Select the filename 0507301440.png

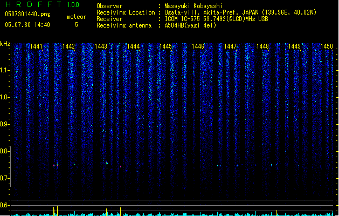point(27,14)
